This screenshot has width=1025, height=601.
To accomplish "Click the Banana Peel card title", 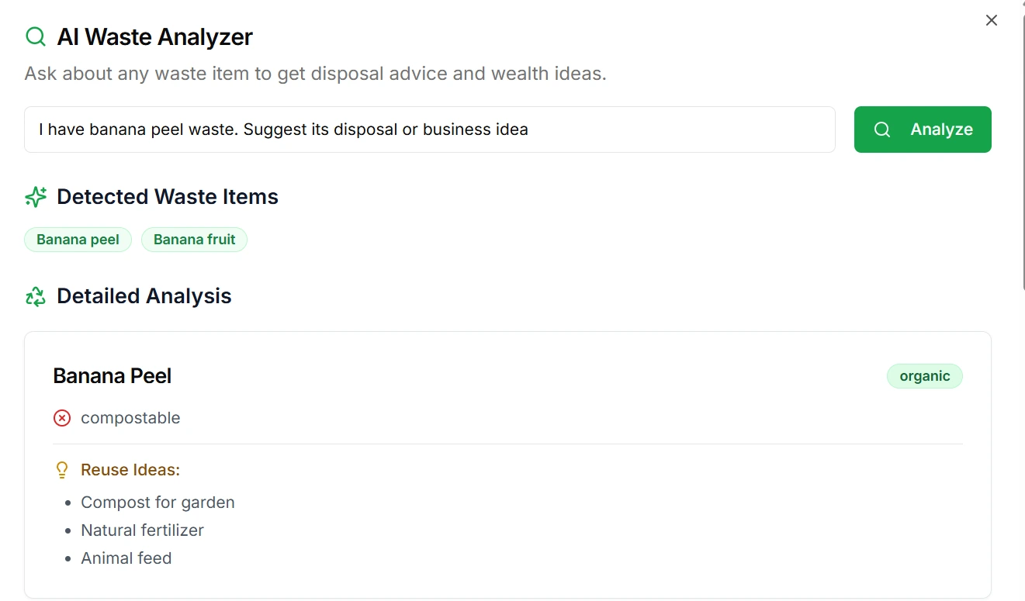I will coord(113,376).
